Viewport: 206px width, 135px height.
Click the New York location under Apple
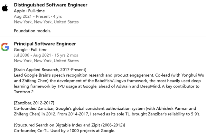tap(46, 22)
